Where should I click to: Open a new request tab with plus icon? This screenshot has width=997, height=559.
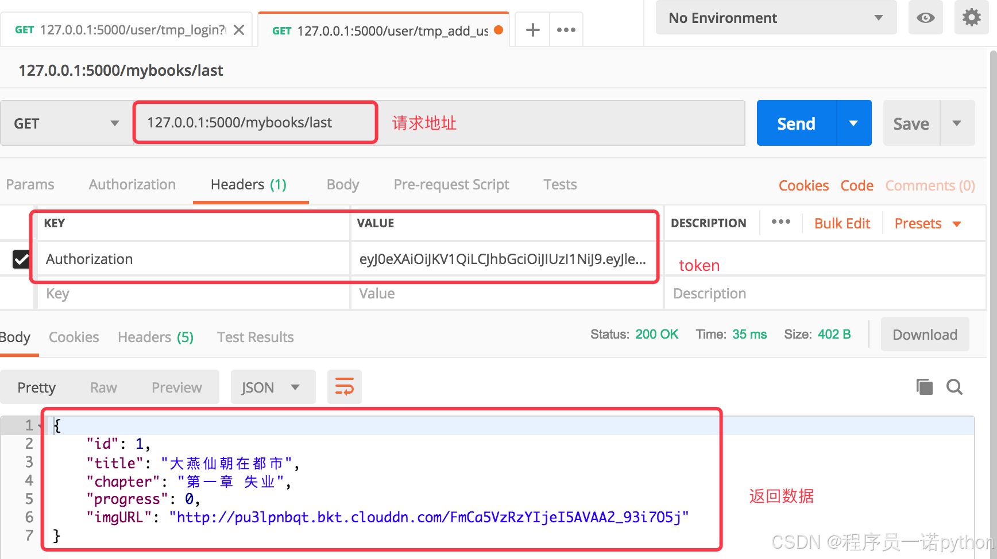tap(533, 30)
